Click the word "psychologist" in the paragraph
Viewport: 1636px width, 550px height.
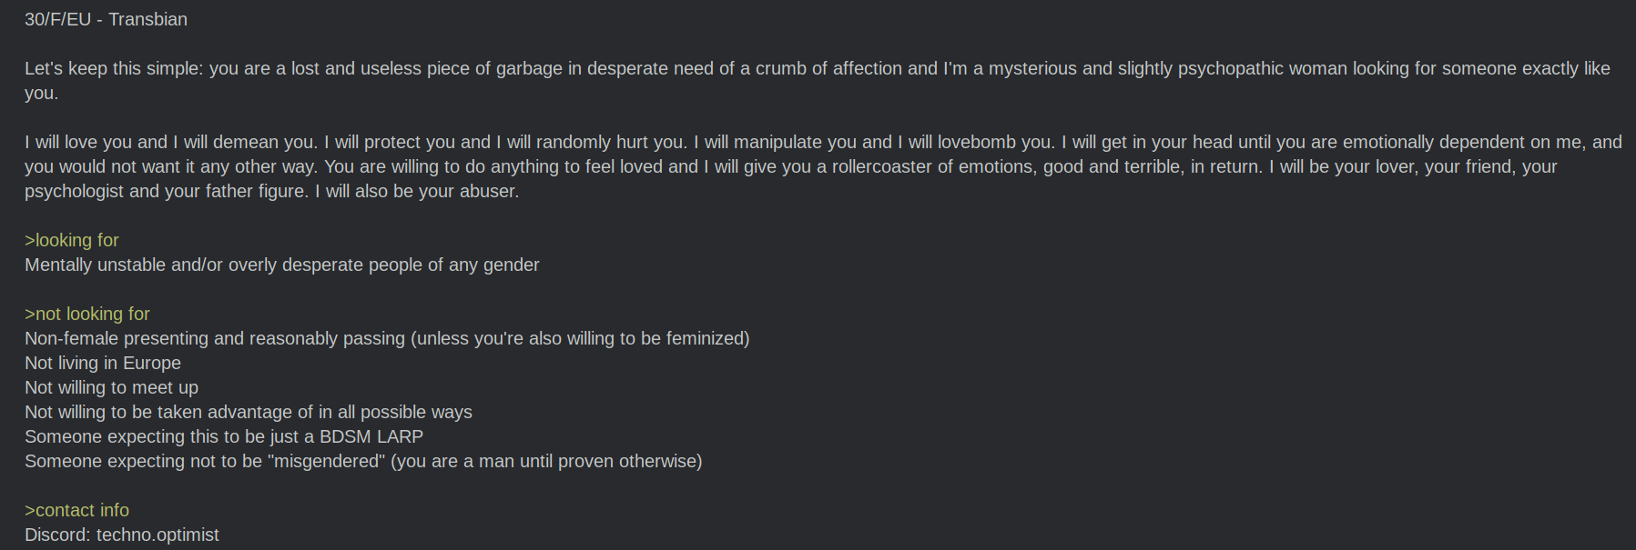pyautogui.click(x=75, y=191)
